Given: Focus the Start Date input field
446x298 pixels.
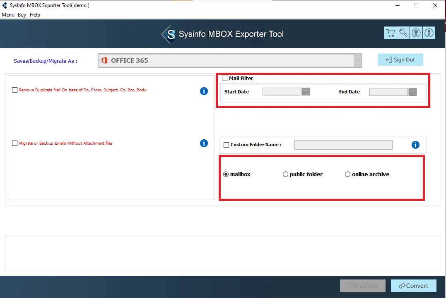Looking at the screenshot, I should (282, 92).
